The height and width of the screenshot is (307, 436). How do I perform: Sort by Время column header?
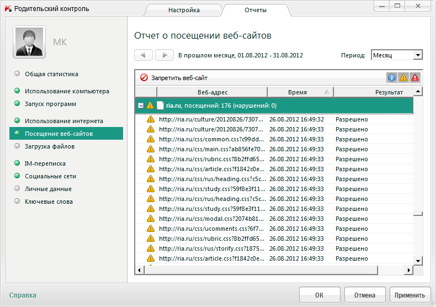(x=300, y=92)
